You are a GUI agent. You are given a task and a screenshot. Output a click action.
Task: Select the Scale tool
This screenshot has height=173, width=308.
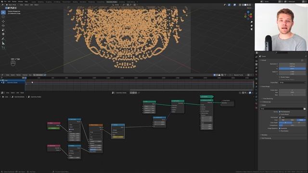coord(3,30)
